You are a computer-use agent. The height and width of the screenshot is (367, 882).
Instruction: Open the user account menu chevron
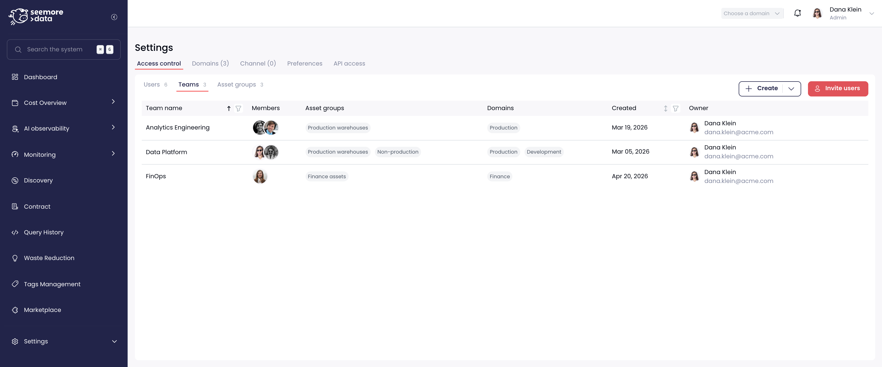(872, 14)
